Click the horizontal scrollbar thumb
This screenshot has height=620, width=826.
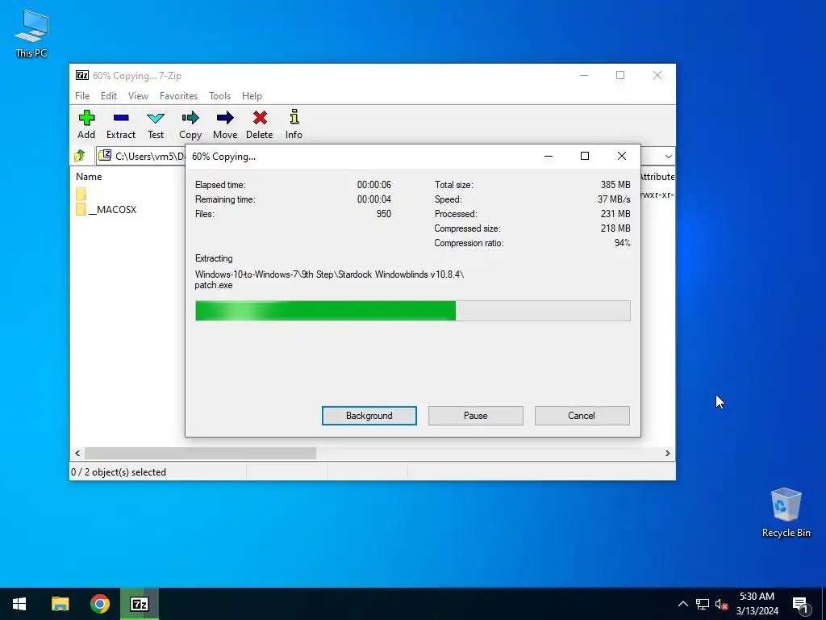point(200,454)
